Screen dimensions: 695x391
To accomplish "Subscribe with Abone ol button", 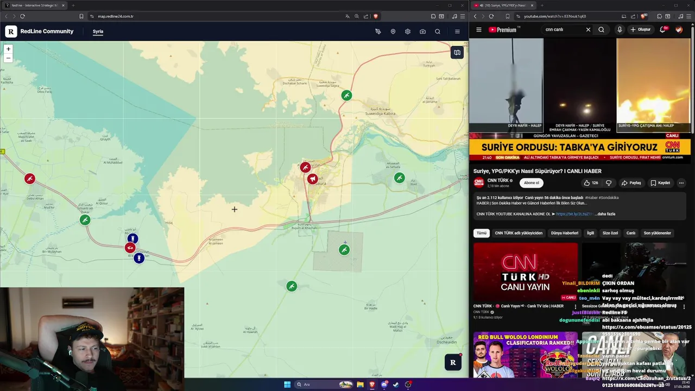I will [x=532, y=183].
